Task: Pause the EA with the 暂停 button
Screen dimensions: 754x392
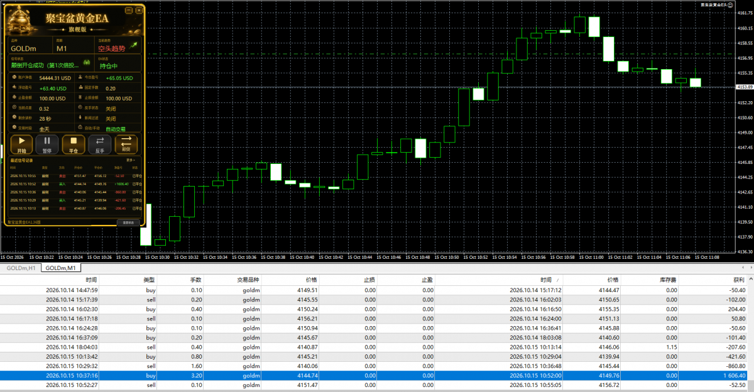Action: (x=47, y=144)
